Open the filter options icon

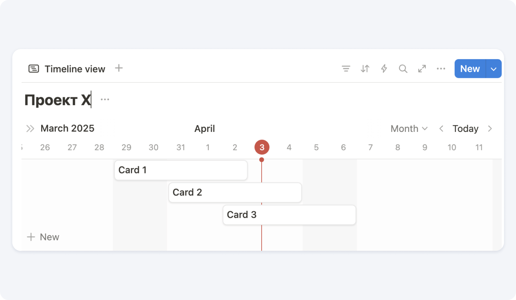(346, 69)
